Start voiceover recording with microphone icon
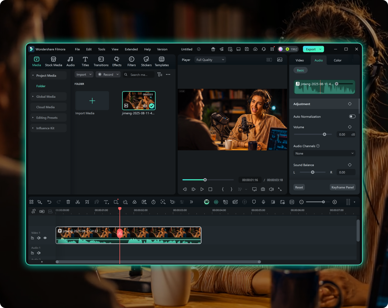Viewport: 388px width, 308px height. (x=263, y=202)
